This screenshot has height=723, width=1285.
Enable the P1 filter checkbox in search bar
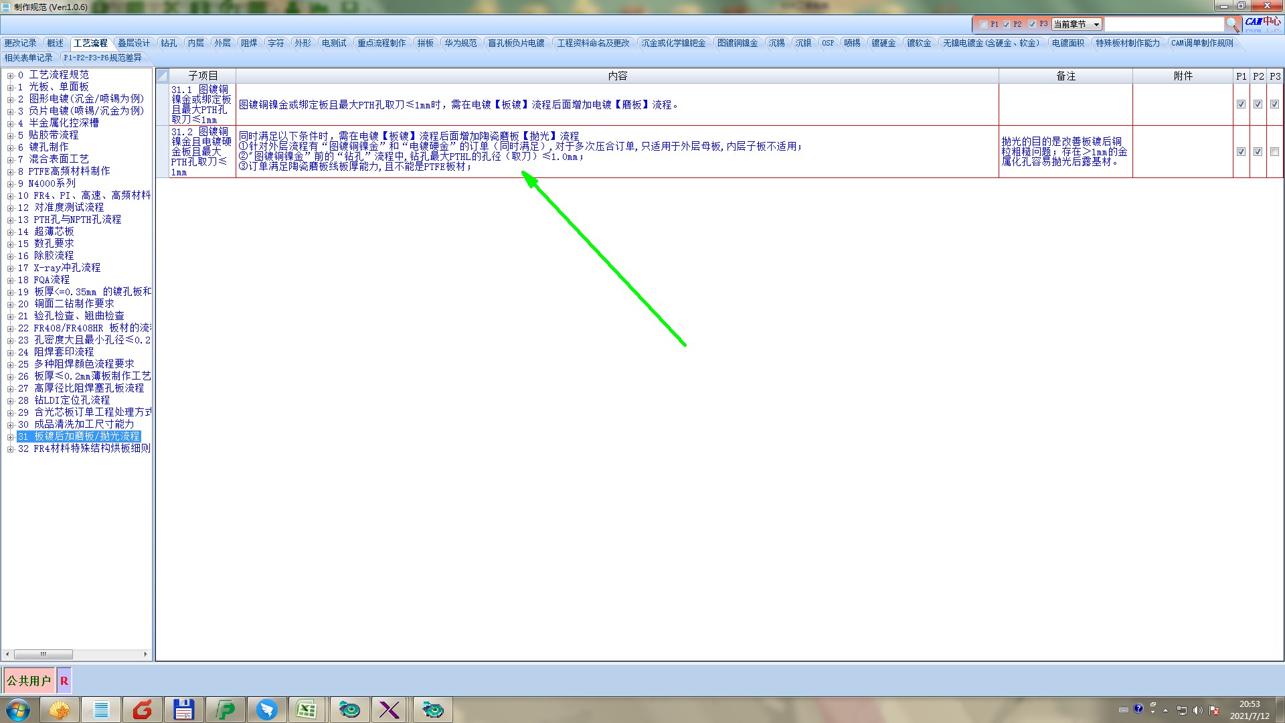983,24
